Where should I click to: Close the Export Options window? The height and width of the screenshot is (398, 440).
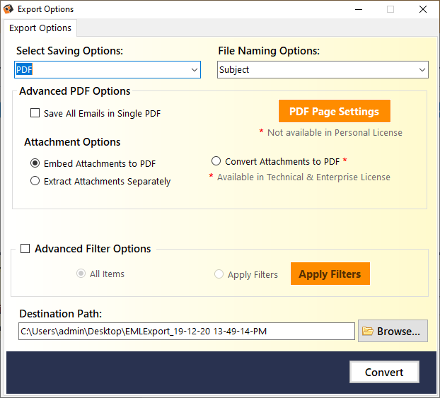[422, 9]
